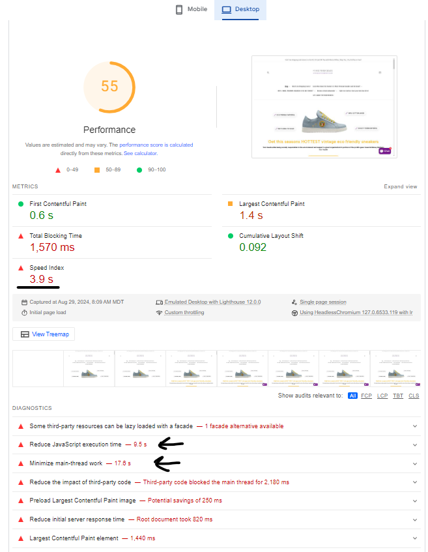Click the desktop monitor icon
This screenshot has height=552, width=428.
227,10
